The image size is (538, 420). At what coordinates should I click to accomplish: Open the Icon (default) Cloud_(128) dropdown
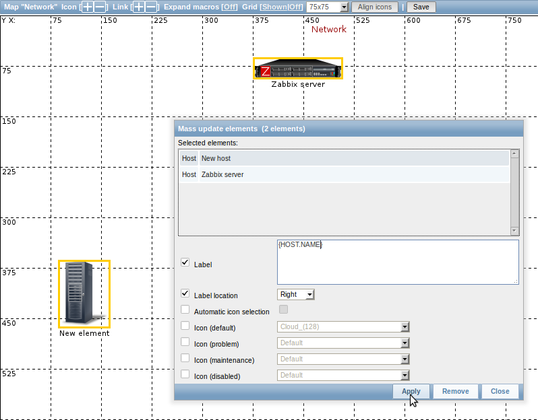click(x=343, y=327)
